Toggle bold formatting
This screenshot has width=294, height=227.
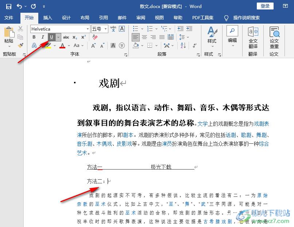[34, 37]
